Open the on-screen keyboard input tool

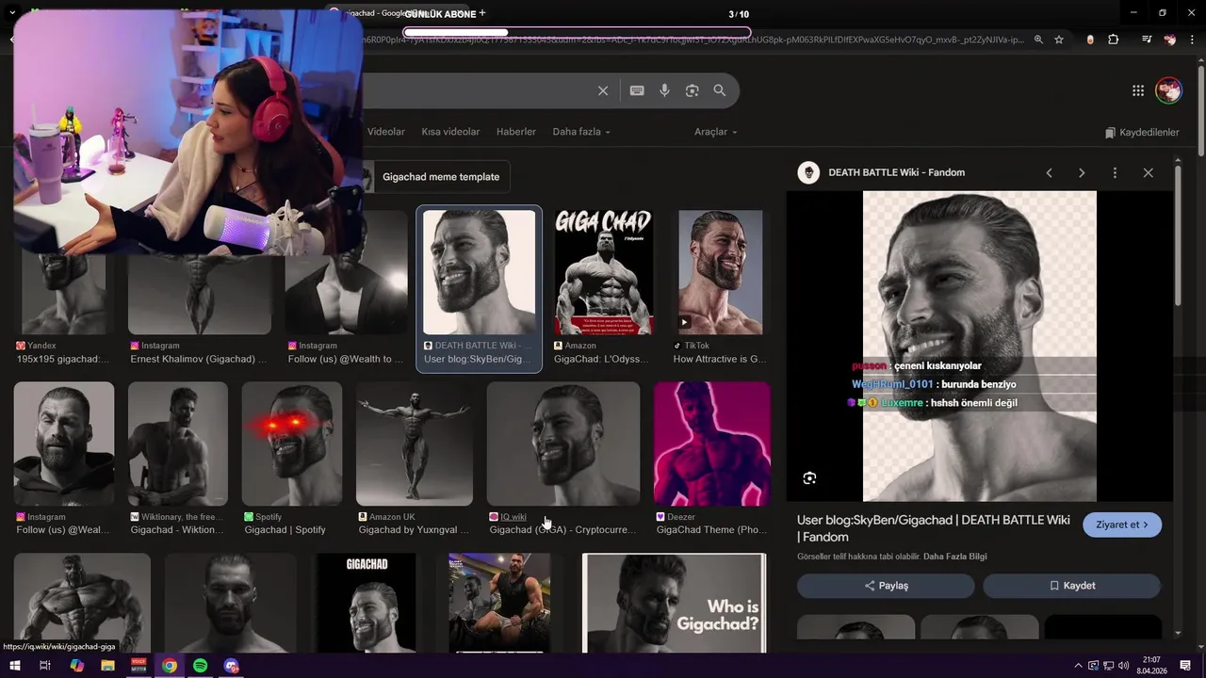coord(637,90)
